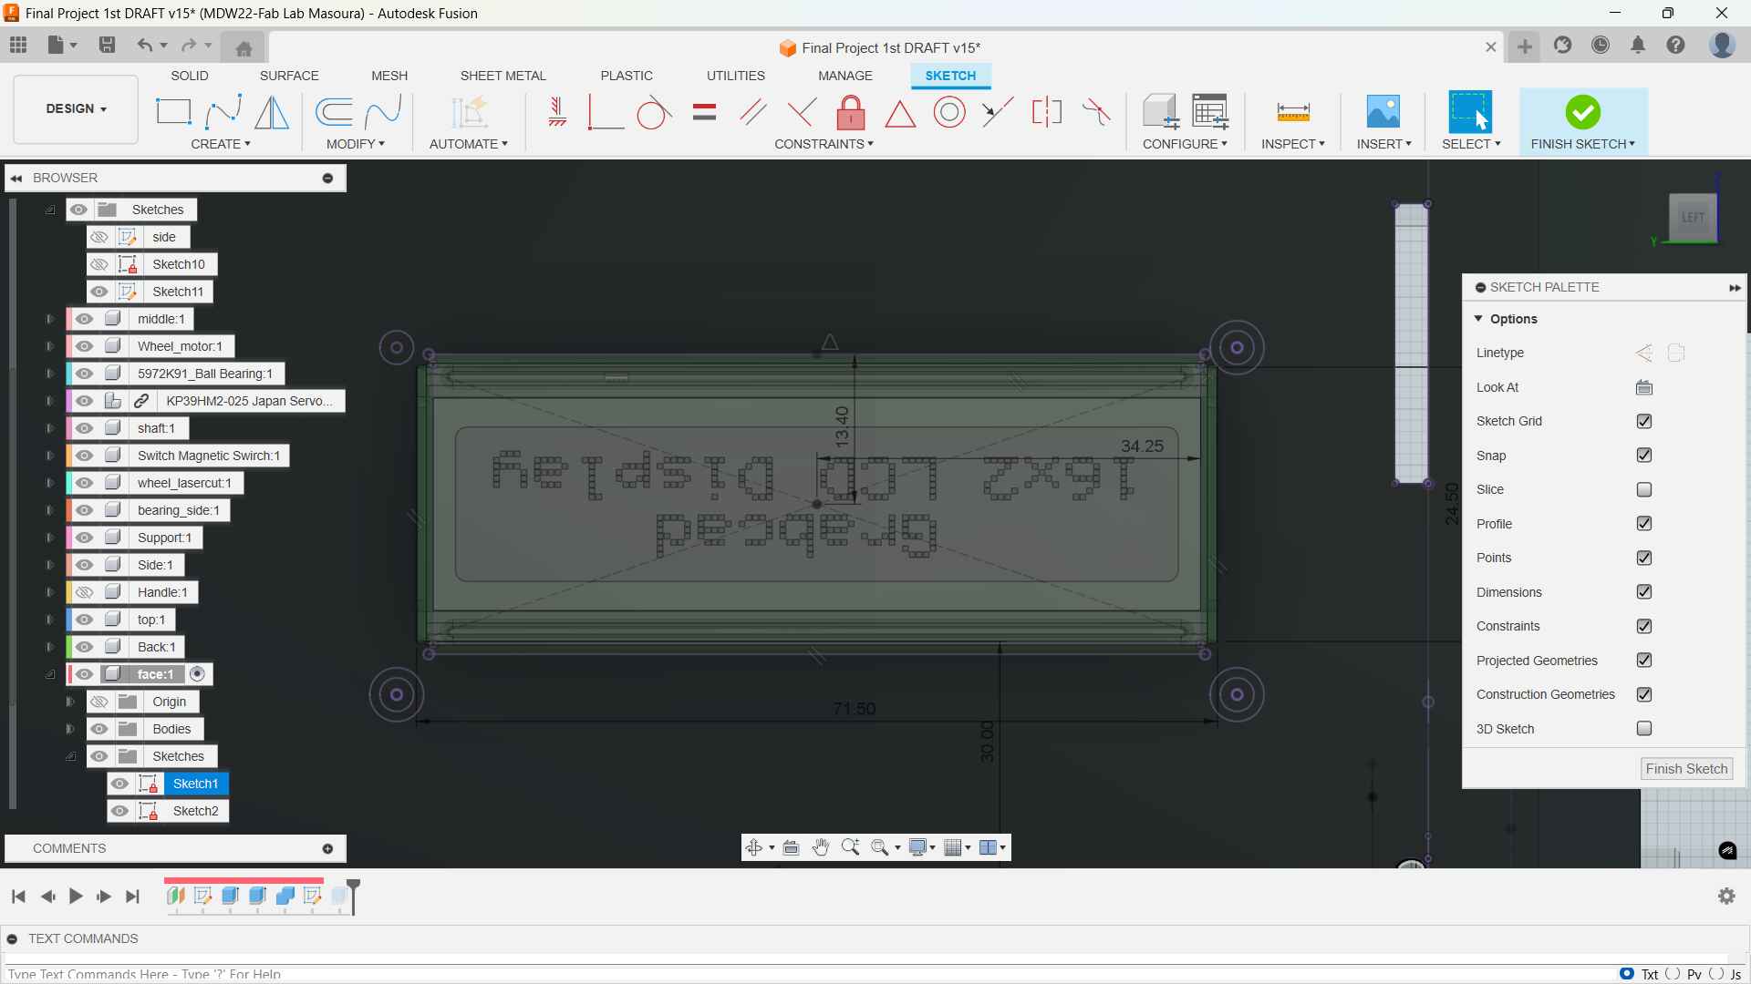1751x984 pixels.
Task: Apply the Perpendicular constraint
Action: point(802,112)
